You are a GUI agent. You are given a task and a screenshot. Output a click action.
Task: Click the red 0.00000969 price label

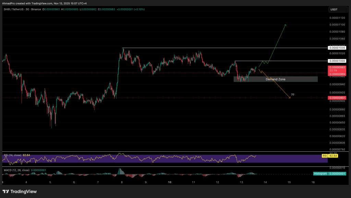coord(338,74)
